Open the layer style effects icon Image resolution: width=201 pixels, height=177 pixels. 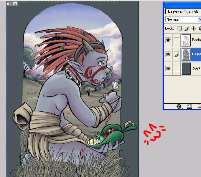pyautogui.click(x=179, y=106)
